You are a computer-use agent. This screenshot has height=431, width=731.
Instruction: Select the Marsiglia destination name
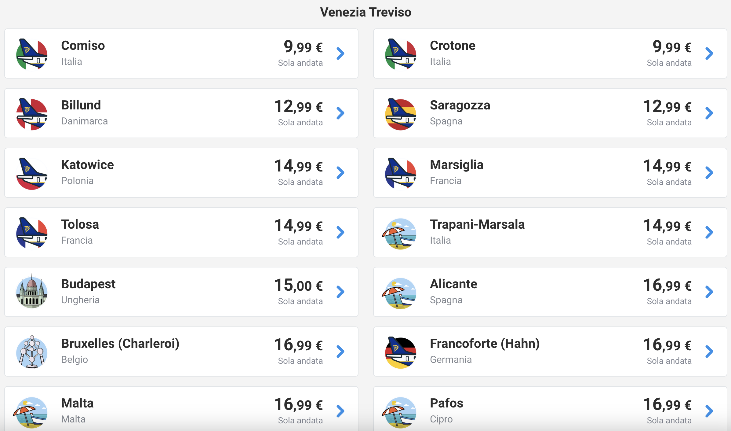456,165
